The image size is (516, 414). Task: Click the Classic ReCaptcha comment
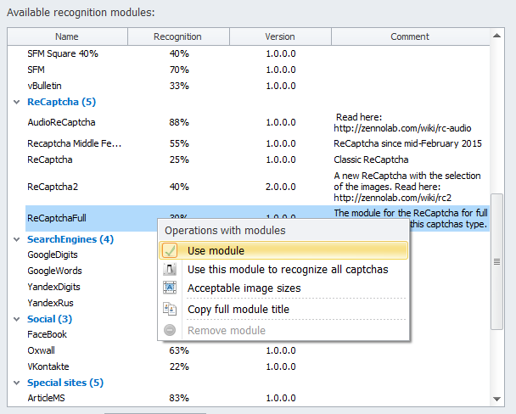(371, 159)
